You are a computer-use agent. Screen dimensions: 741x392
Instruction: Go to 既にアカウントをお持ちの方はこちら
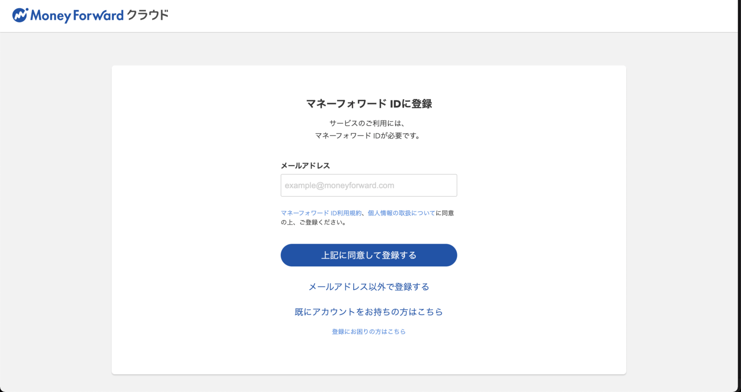click(x=369, y=312)
